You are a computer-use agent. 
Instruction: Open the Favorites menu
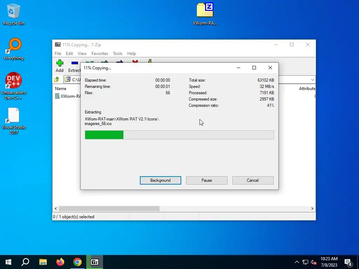pyautogui.click(x=100, y=54)
